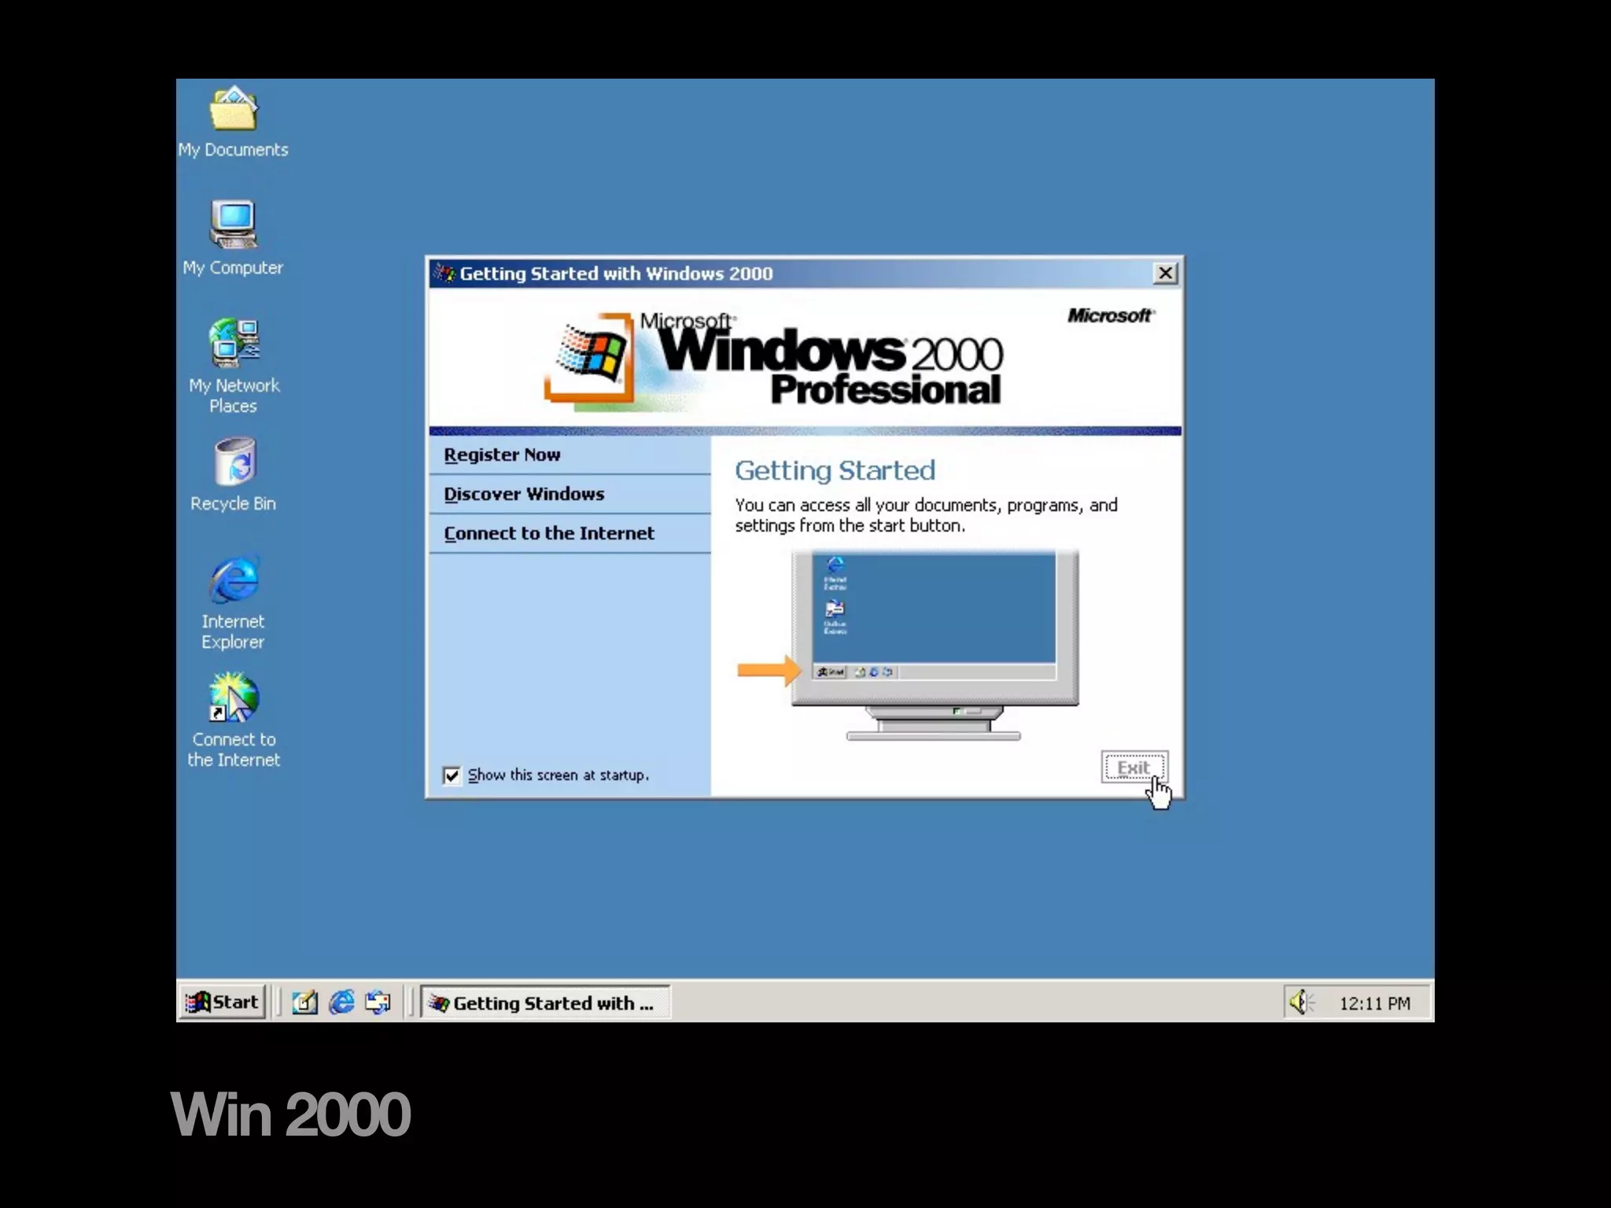Launch Internet Explorer from quick launch bar
The width and height of the screenshot is (1611, 1208).
tap(341, 1002)
